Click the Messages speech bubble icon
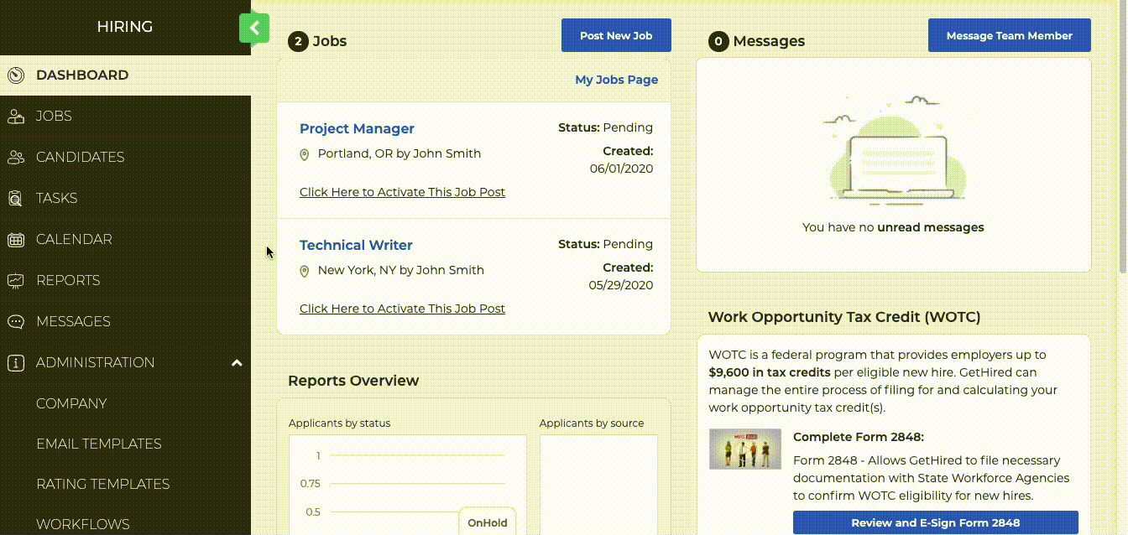Image resolution: width=1128 pixels, height=535 pixels. 15,321
